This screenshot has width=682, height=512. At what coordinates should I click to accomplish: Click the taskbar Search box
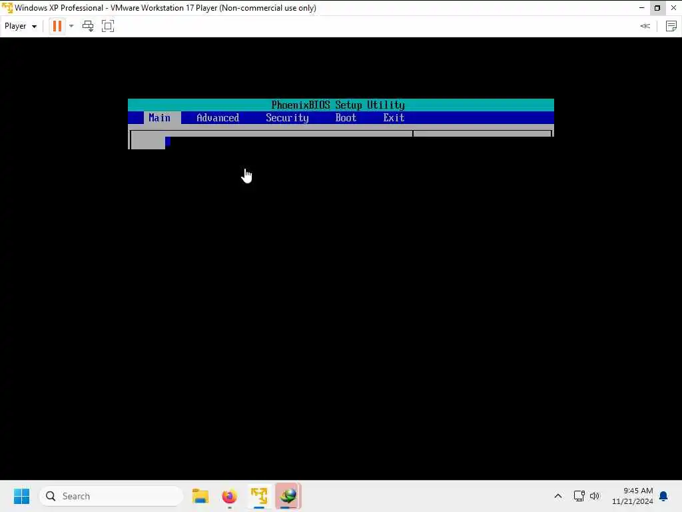point(111,496)
